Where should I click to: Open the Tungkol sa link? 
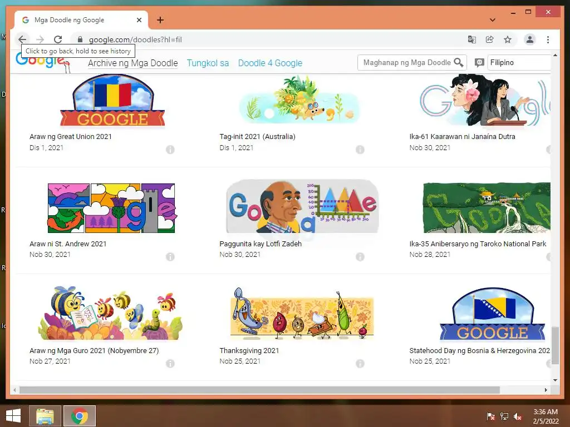click(208, 63)
